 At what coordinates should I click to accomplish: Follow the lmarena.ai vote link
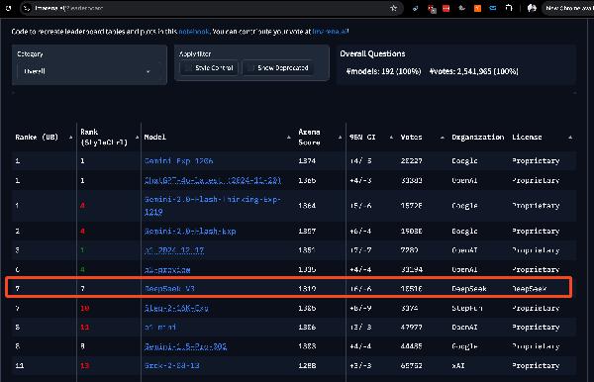point(330,32)
